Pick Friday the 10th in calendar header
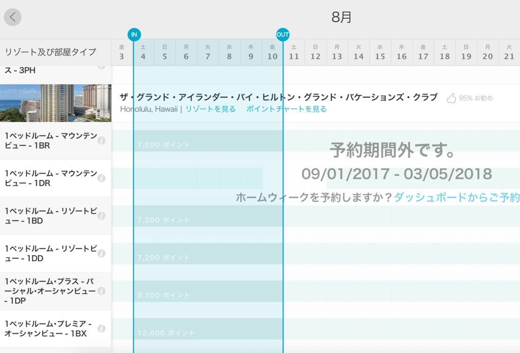Image resolution: width=520 pixels, height=353 pixels. pos(273,52)
